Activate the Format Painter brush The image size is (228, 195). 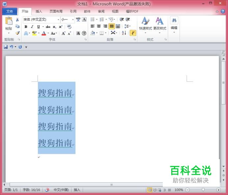tap(17, 33)
